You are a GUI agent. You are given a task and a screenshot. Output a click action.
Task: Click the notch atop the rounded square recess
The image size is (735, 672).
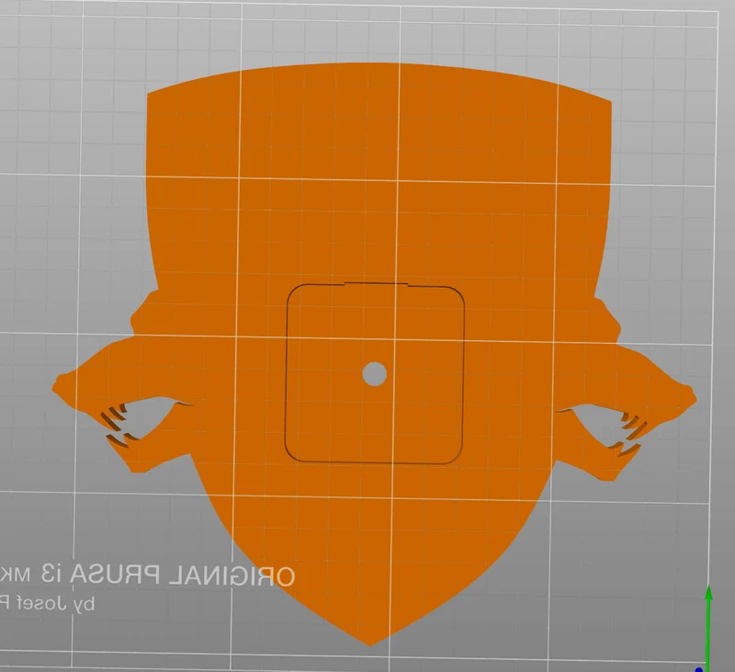376,284
